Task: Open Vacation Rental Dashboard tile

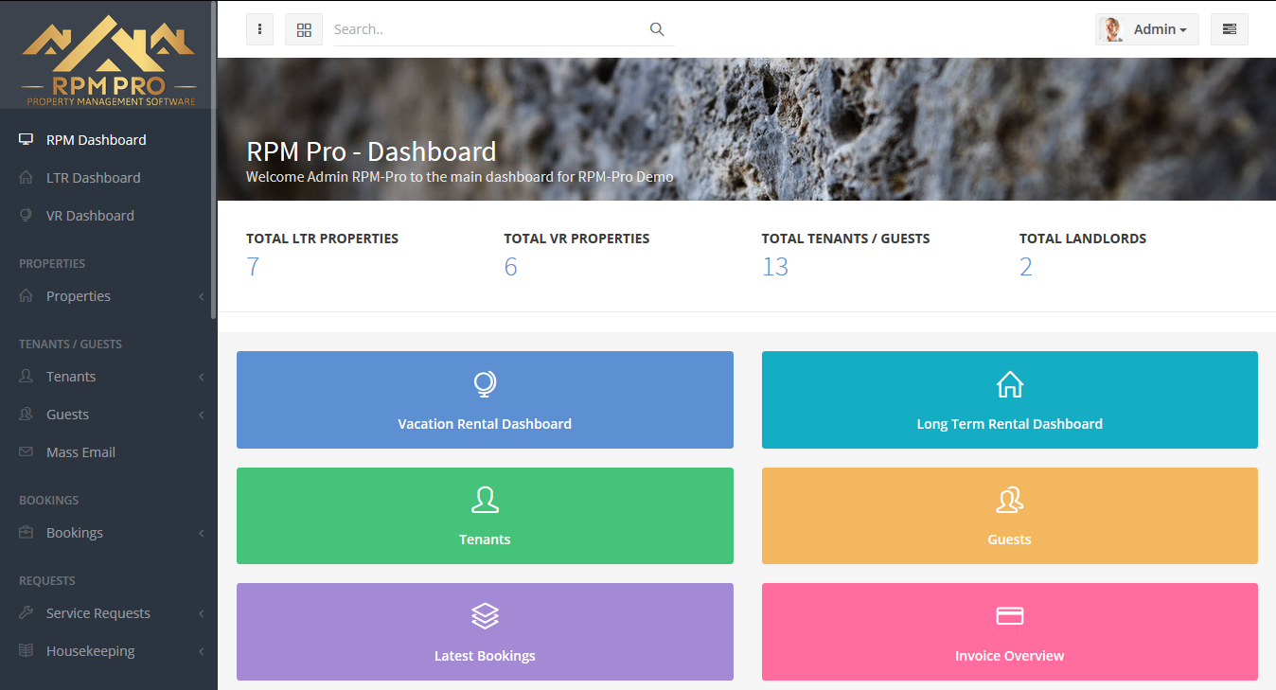Action: click(x=485, y=399)
